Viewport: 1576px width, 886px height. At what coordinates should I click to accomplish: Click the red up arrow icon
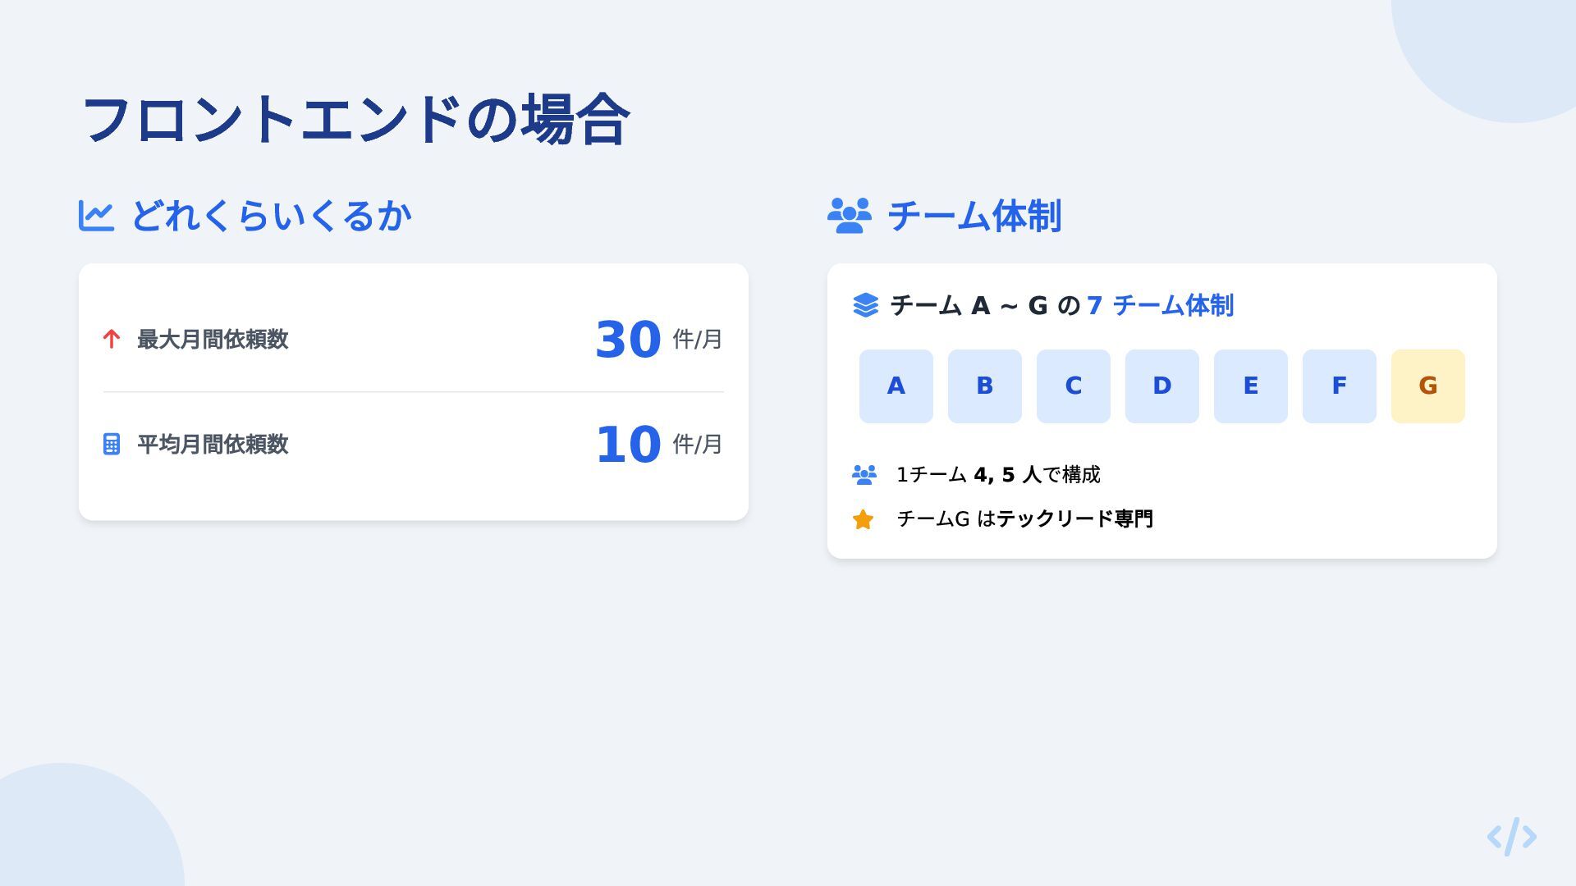coord(112,339)
